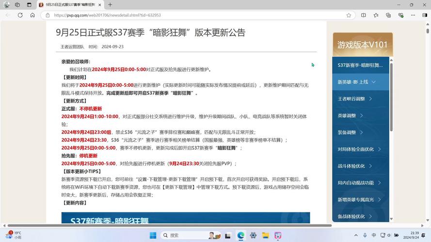The height and width of the screenshot is (242, 431).
Task: Click the 游戏版本V101 header banner
Action: click(363, 45)
